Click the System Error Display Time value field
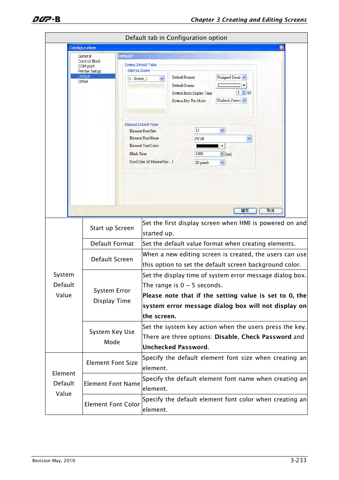 [239, 92]
